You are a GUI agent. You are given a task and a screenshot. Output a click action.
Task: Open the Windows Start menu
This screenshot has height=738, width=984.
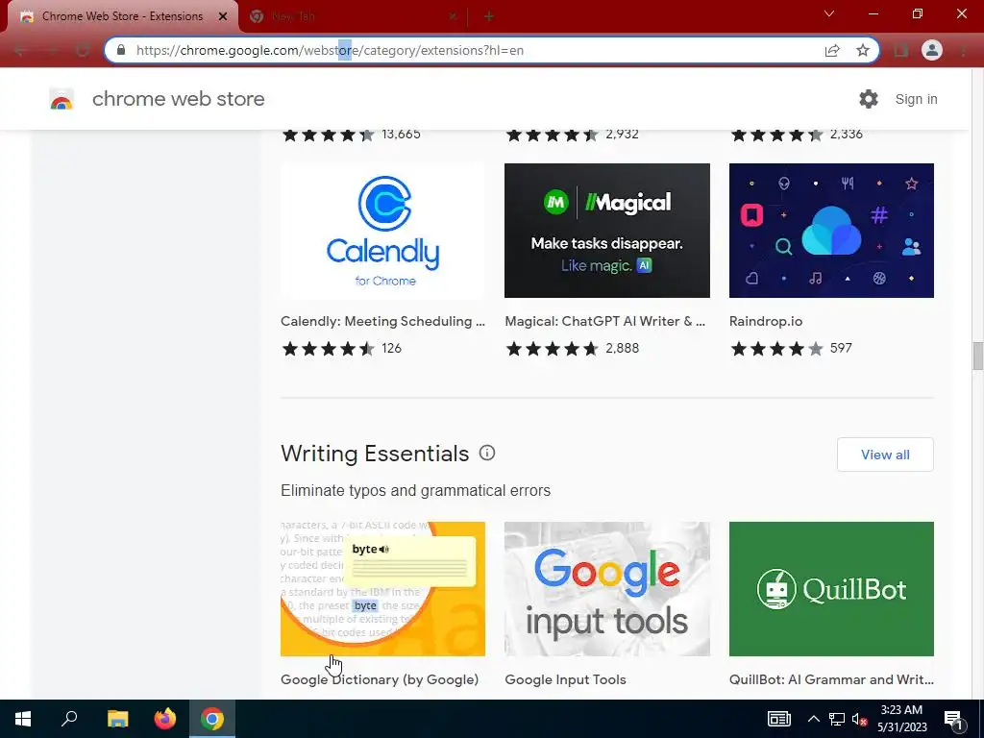[23, 719]
